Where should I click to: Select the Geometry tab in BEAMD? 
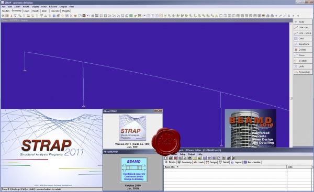185,162
